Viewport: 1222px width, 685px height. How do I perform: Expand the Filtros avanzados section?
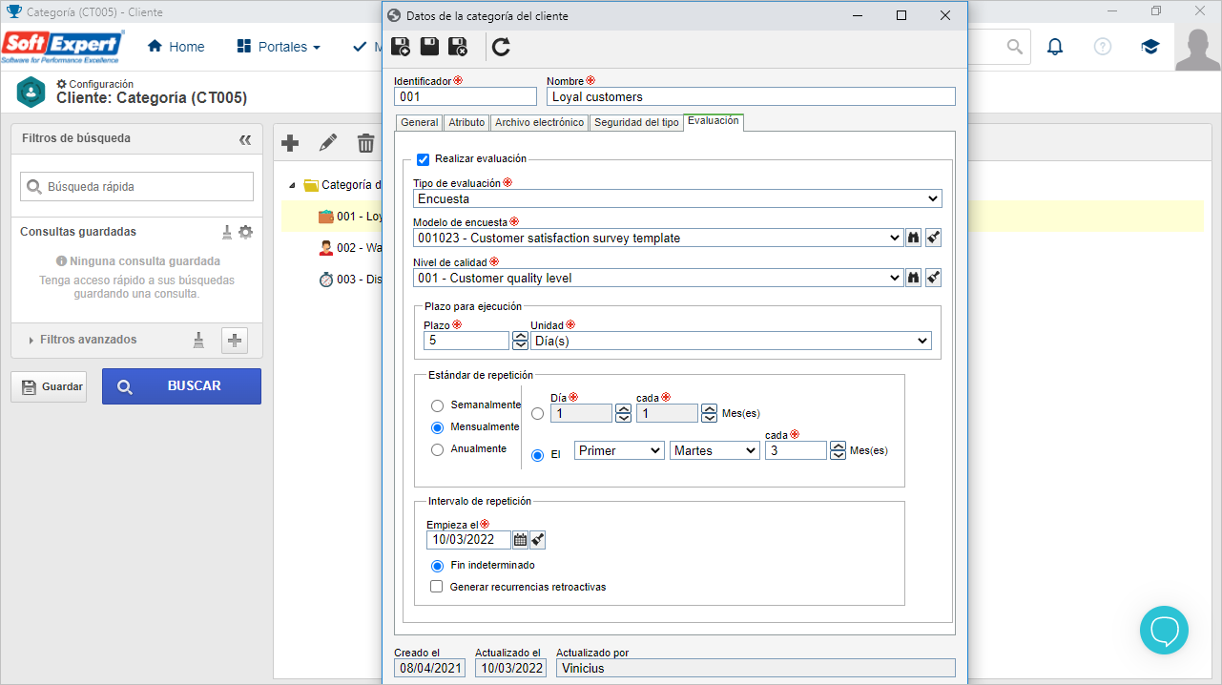tap(83, 340)
